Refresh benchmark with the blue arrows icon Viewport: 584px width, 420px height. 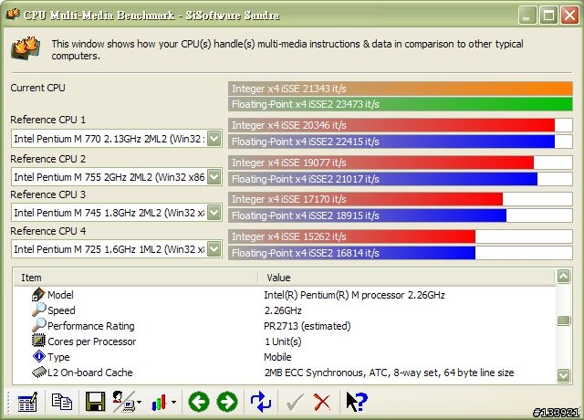[261, 402]
